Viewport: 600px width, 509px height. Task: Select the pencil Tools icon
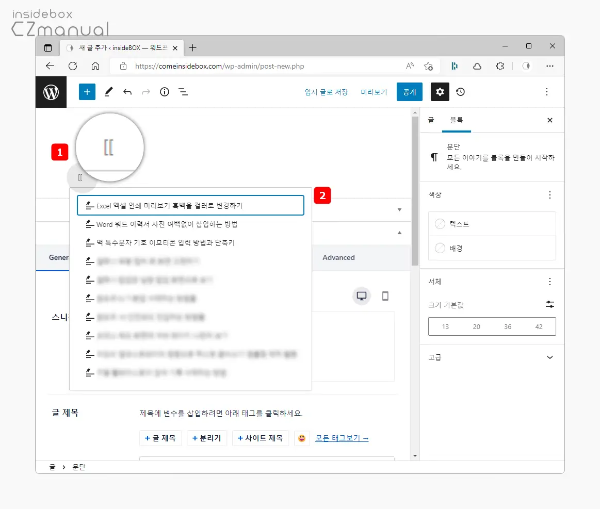click(x=109, y=92)
